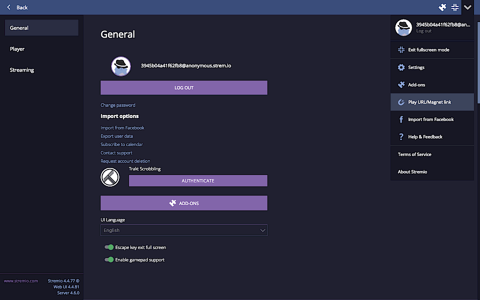The width and height of the screenshot is (480, 300).
Task: Click the Trakt Scrobbling label
Action: pyautogui.click(x=145, y=168)
